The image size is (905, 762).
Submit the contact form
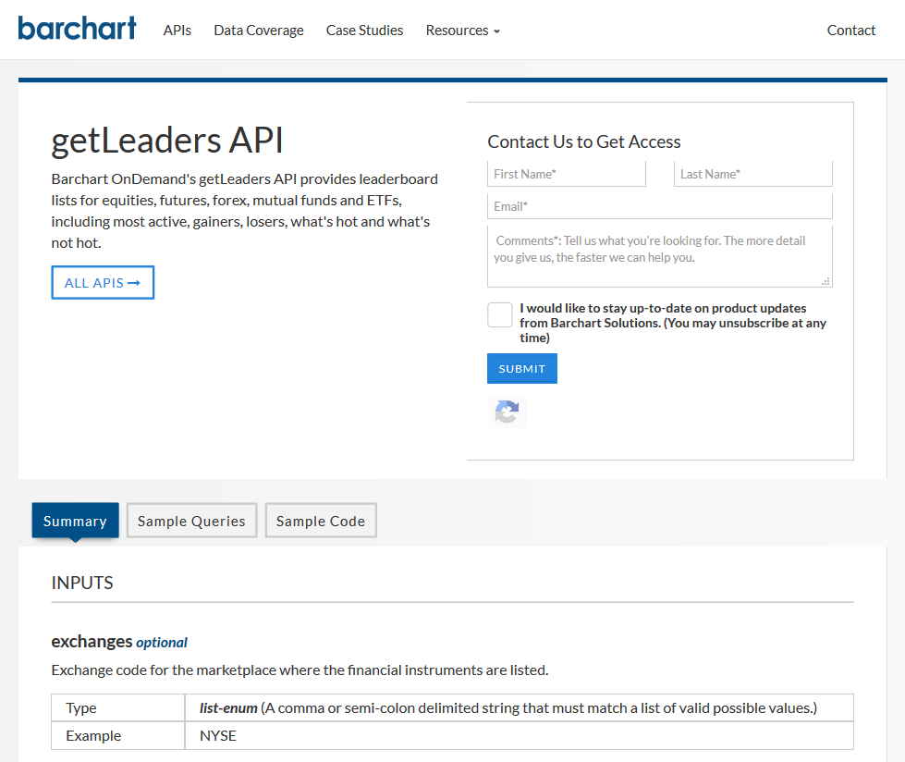(522, 368)
